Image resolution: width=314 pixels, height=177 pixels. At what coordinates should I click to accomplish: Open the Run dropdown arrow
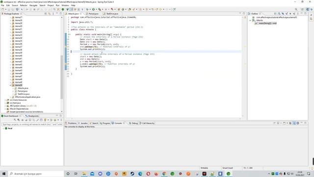point(96,9)
